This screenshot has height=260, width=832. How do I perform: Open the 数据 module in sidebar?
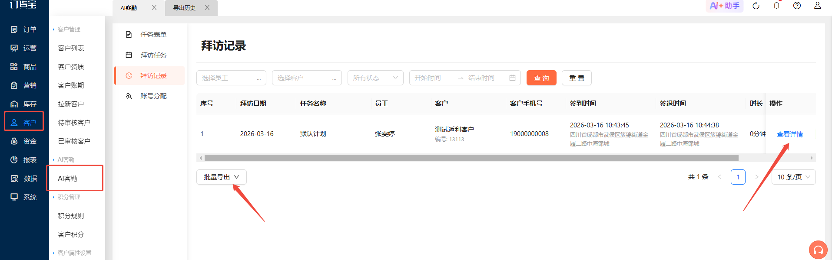[24, 179]
